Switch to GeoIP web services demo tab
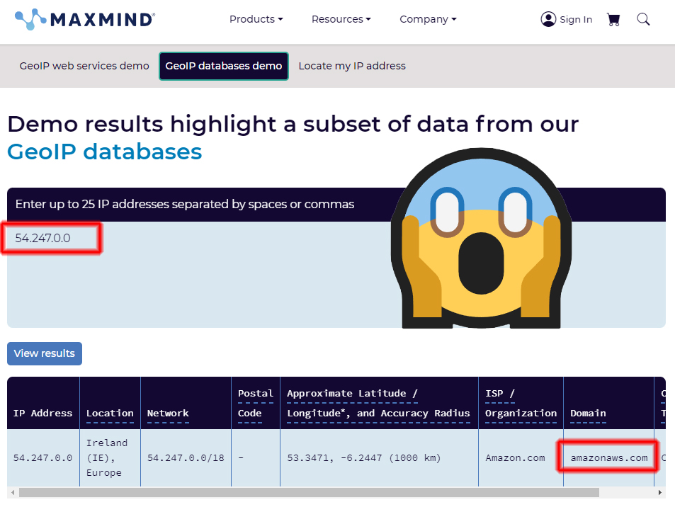This screenshot has width=675, height=507. click(x=84, y=66)
